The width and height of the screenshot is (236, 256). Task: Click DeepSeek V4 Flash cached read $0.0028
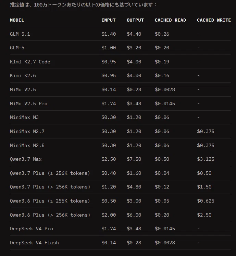[165, 243]
